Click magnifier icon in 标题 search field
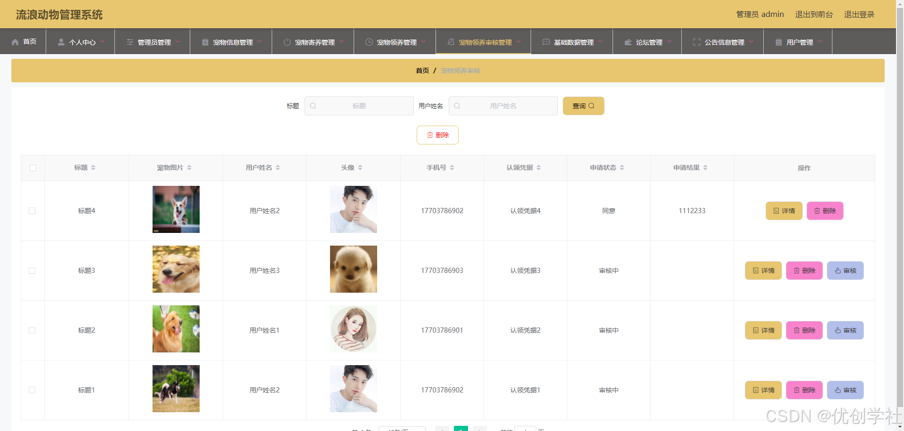 [x=313, y=106]
